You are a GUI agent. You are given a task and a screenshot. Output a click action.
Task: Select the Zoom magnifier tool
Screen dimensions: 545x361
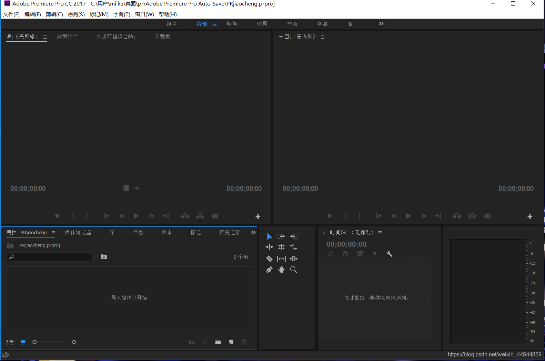click(x=294, y=270)
